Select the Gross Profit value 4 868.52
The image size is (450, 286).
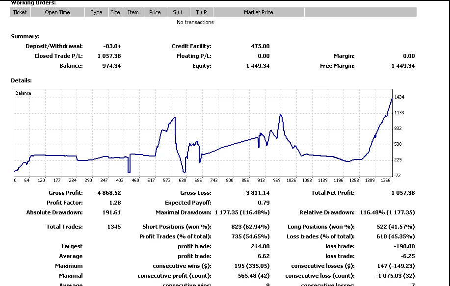coord(109,193)
